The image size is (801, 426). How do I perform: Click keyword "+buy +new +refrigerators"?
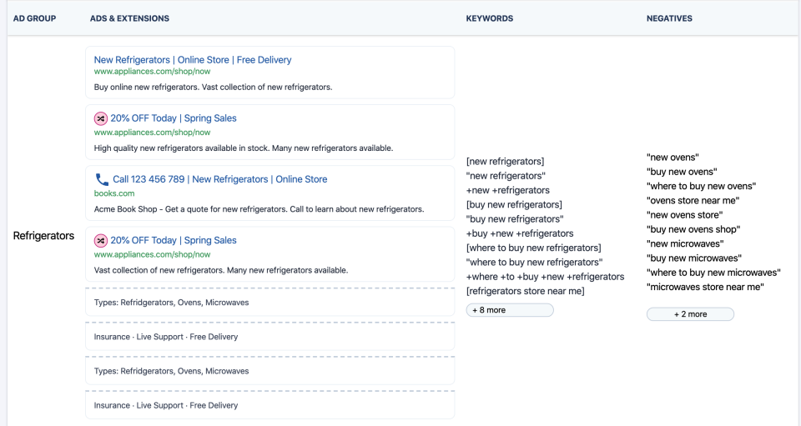(519, 233)
